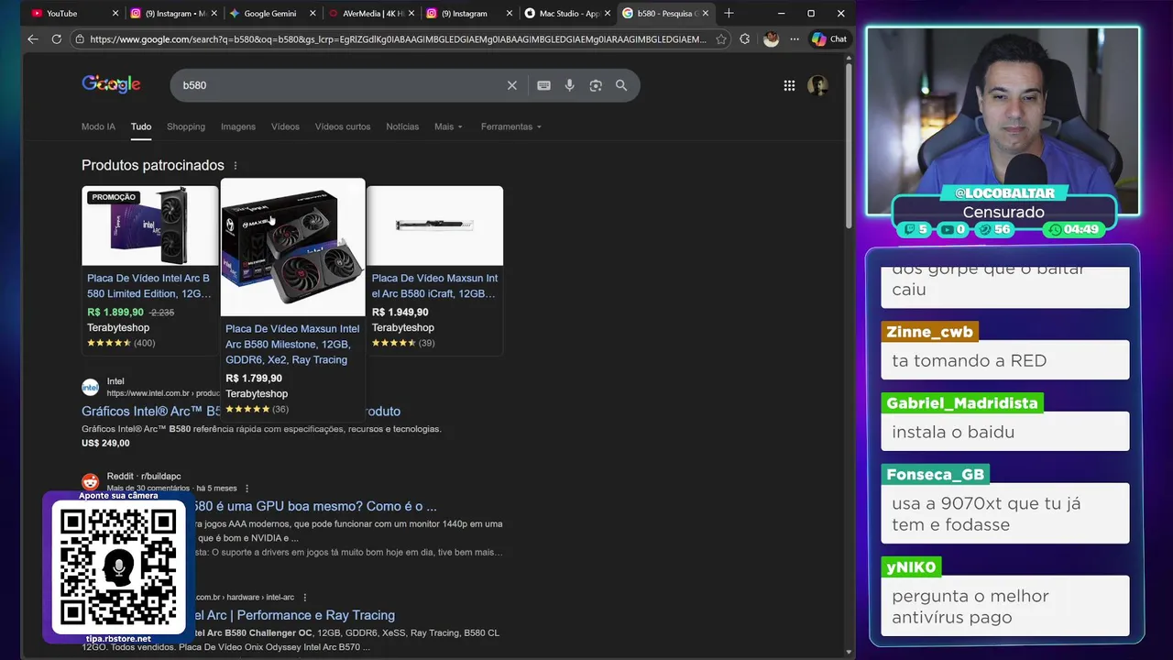
Task: Open the browser settings ellipsis menu
Action: pos(794,39)
